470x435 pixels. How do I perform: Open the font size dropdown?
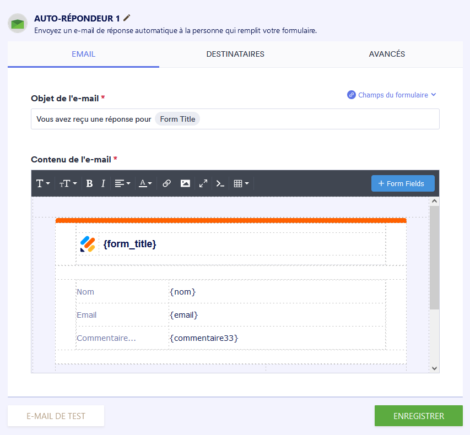(x=68, y=183)
